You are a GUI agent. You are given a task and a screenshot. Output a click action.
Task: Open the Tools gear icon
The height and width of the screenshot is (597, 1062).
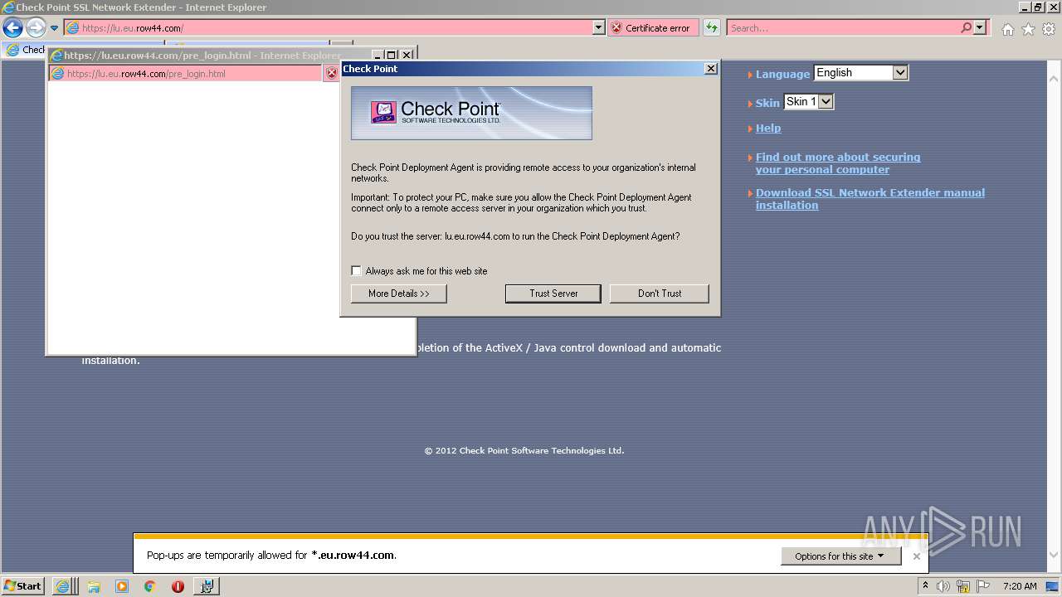coord(1049,29)
